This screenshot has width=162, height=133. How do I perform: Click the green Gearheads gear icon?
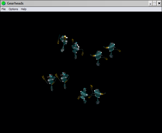point(4,3)
